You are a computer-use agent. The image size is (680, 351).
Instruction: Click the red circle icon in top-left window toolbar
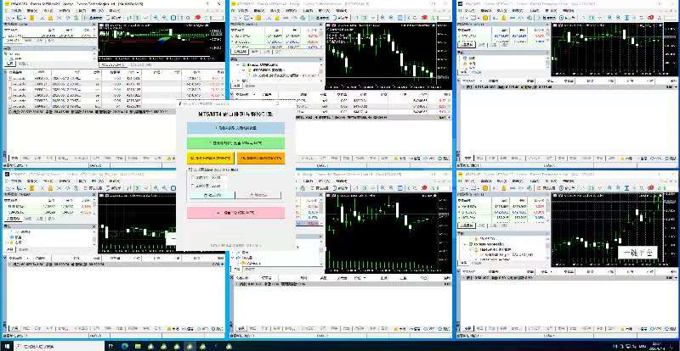coord(197,18)
